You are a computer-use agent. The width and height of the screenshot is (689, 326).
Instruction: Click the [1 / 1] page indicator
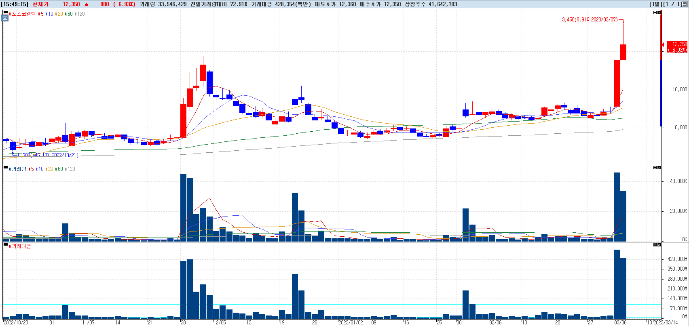coord(672,4)
